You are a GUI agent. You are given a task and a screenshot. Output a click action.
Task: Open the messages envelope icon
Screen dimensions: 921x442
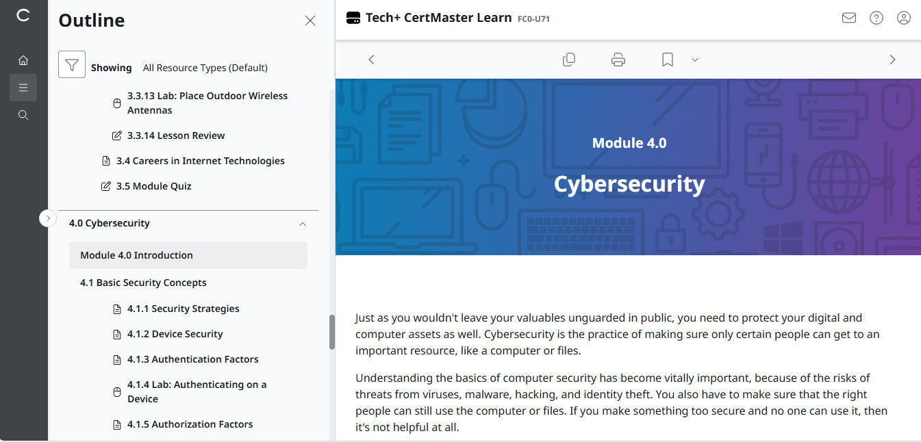click(848, 18)
